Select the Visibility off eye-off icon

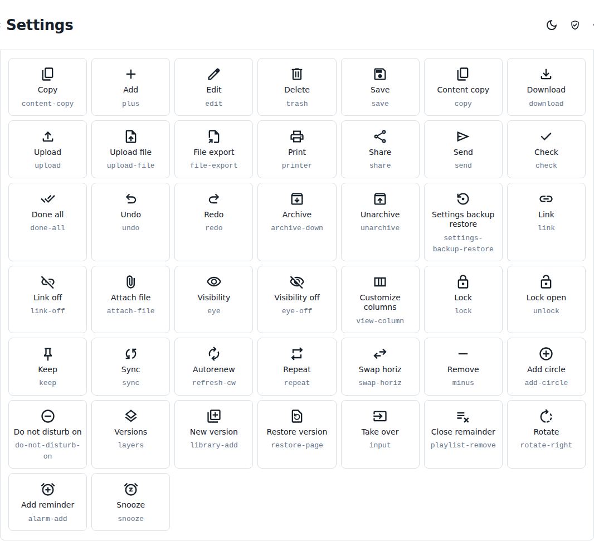(x=296, y=282)
